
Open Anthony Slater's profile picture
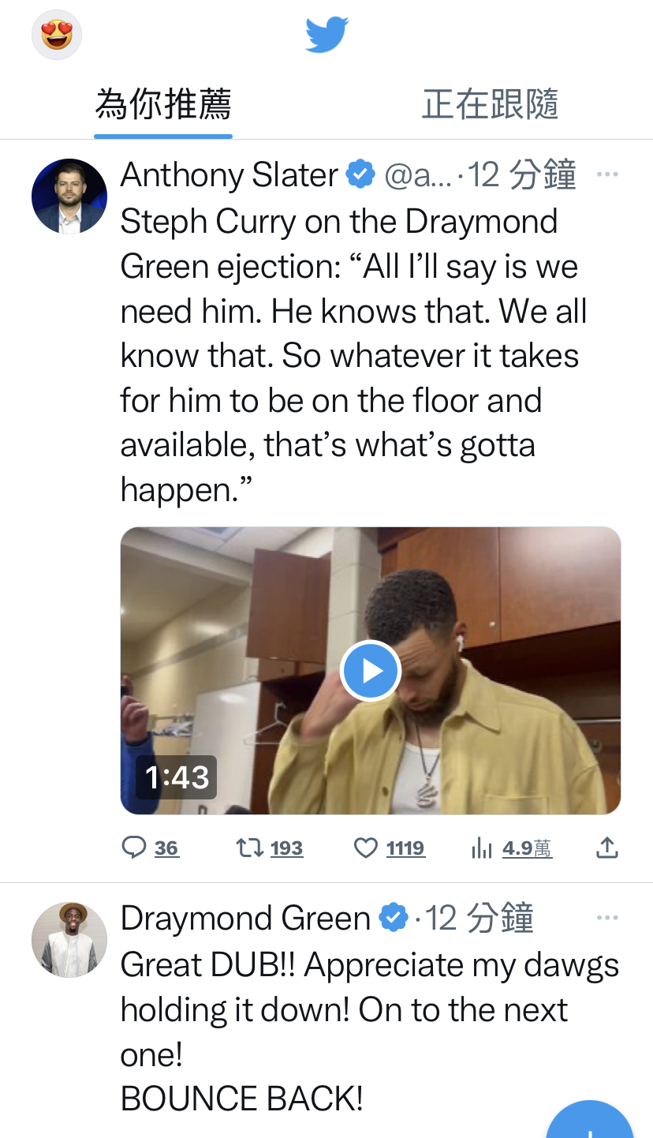tap(69, 197)
